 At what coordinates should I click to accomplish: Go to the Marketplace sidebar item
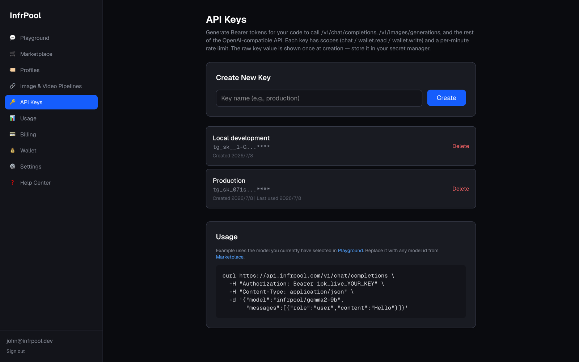pos(51,54)
